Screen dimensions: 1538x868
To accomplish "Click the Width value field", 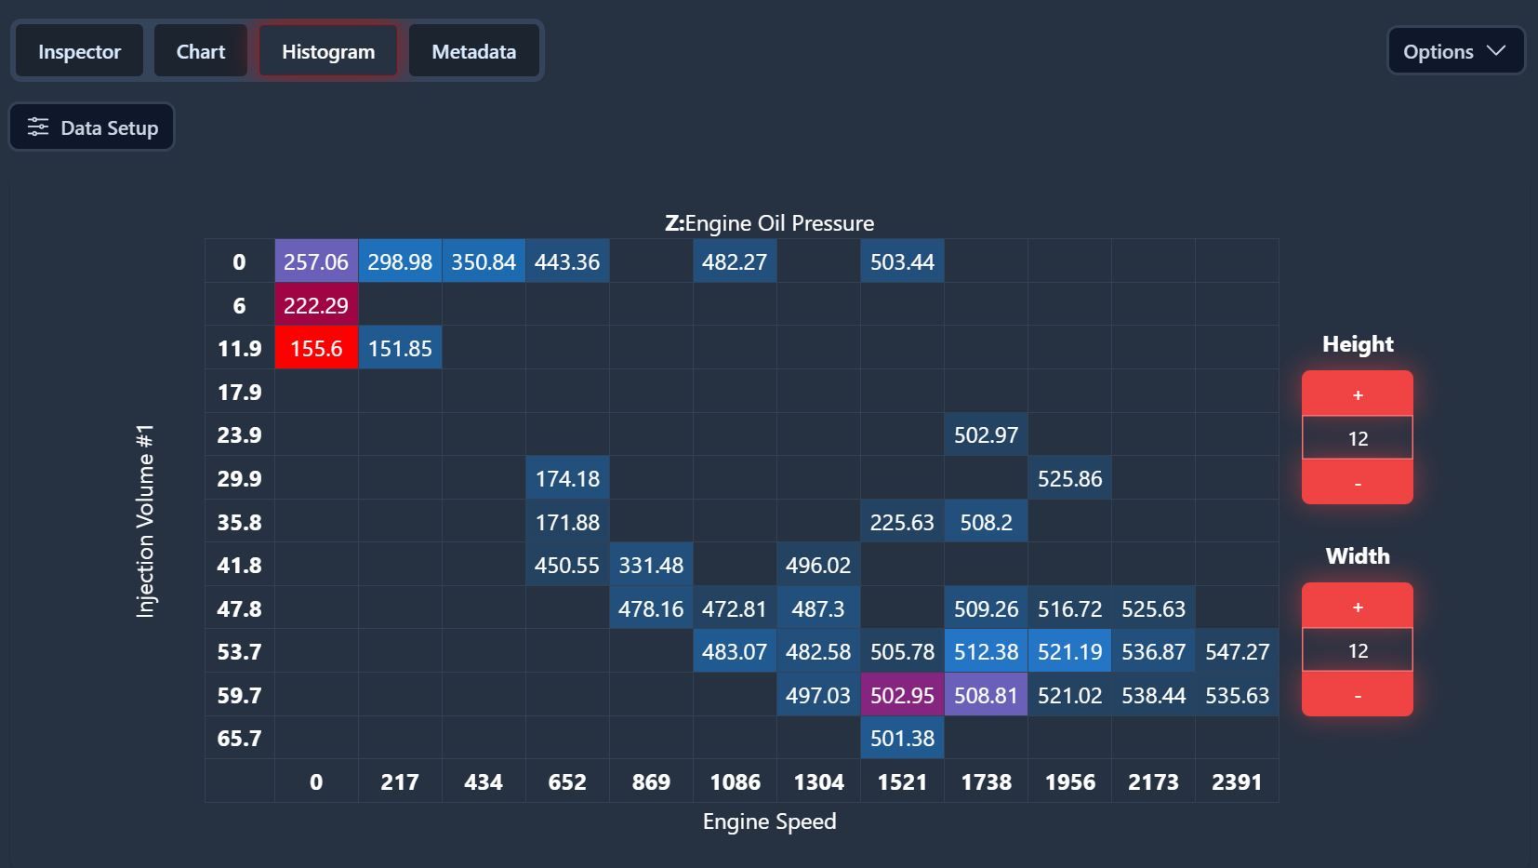I will pos(1358,650).
